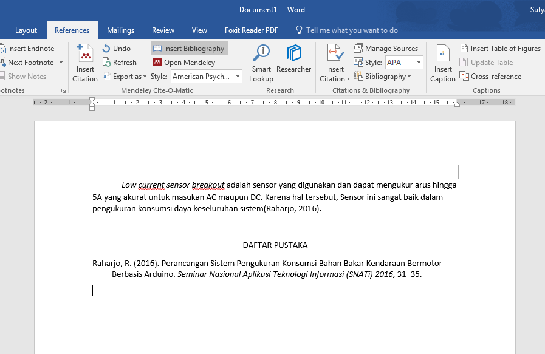Click Show Notes
545x354 pixels.
click(23, 77)
